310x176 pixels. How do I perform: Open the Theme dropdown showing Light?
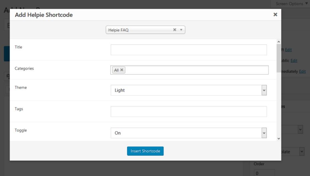pyautogui.click(x=188, y=90)
